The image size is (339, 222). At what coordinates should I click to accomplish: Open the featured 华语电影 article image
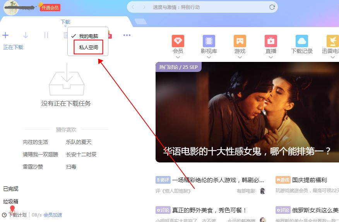tap(247, 112)
